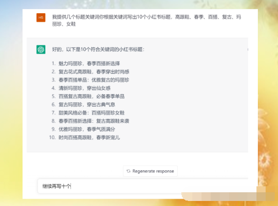
Task: Click the orange HS user avatar
Action: pos(41,17)
